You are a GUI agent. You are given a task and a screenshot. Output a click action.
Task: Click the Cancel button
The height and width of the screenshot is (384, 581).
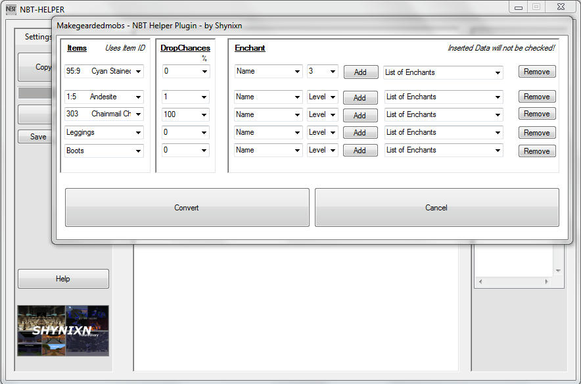436,207
